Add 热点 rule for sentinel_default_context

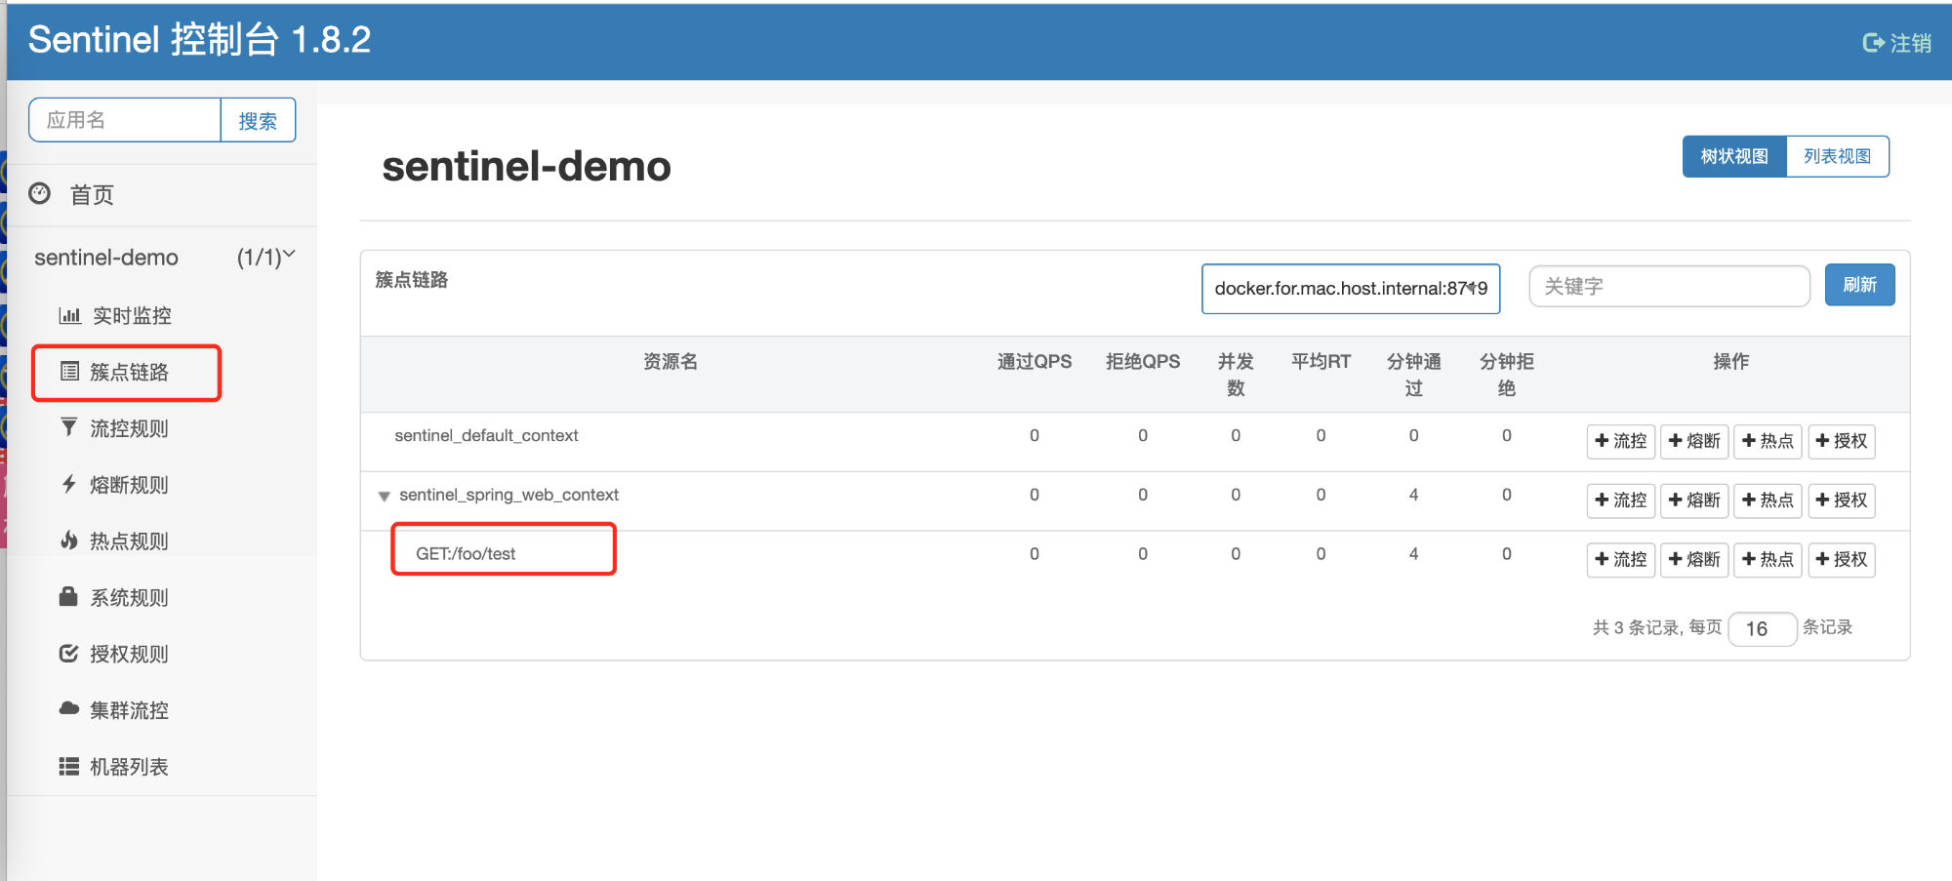coord(1768,441)
